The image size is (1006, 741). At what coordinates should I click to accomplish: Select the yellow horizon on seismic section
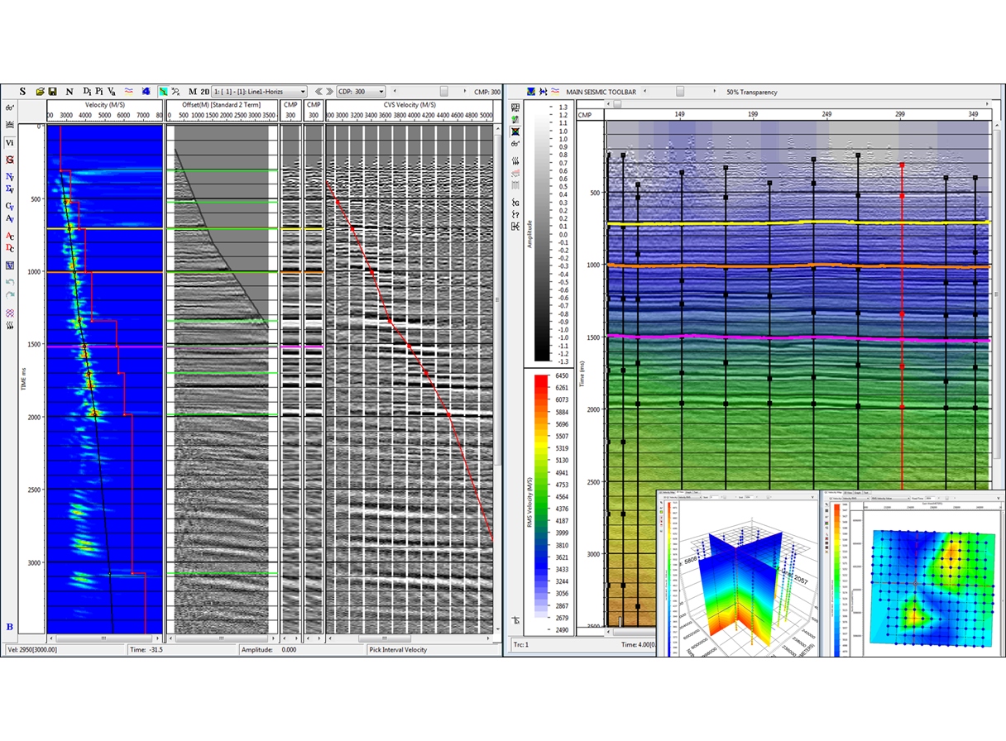pyautogui.click(x=798, y=223)
